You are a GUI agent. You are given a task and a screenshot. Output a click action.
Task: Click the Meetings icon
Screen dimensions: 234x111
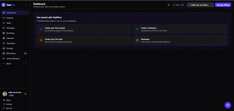tap(4, 33)
